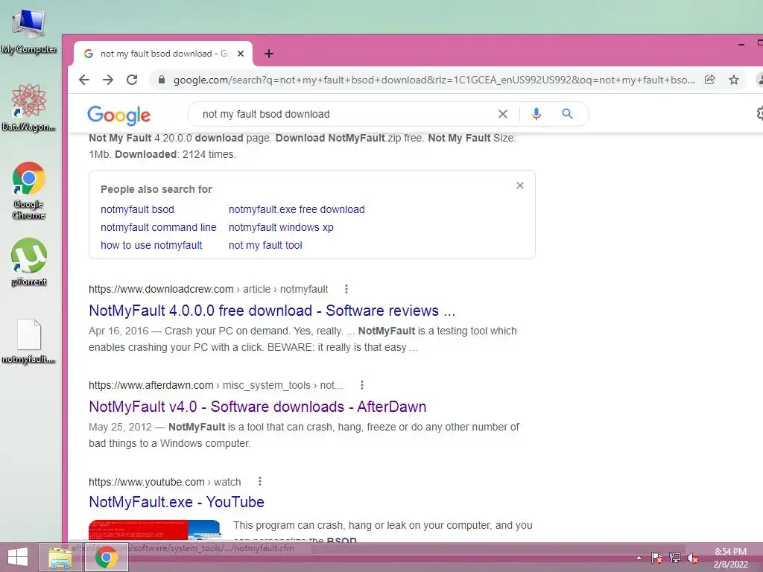Open more options for YouTube result
Viewport: 763px width, 572px height.
pyautogui.click(x=260, y=482)
